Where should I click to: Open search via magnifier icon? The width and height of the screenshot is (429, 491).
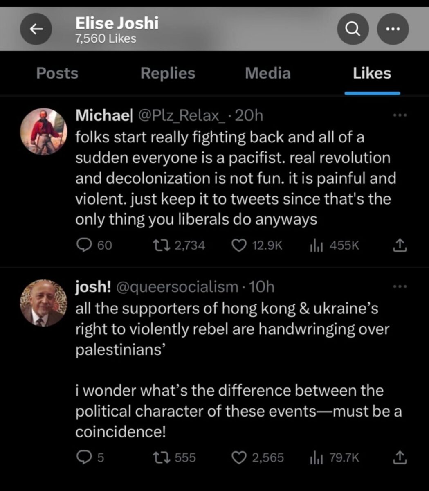click(353, 29)
